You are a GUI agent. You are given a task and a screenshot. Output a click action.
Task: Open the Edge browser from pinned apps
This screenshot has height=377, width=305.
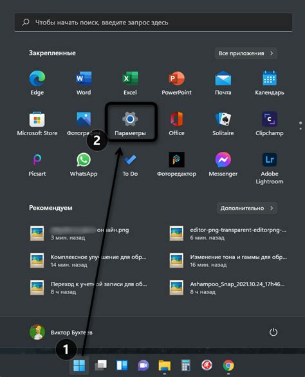(37, 83)
